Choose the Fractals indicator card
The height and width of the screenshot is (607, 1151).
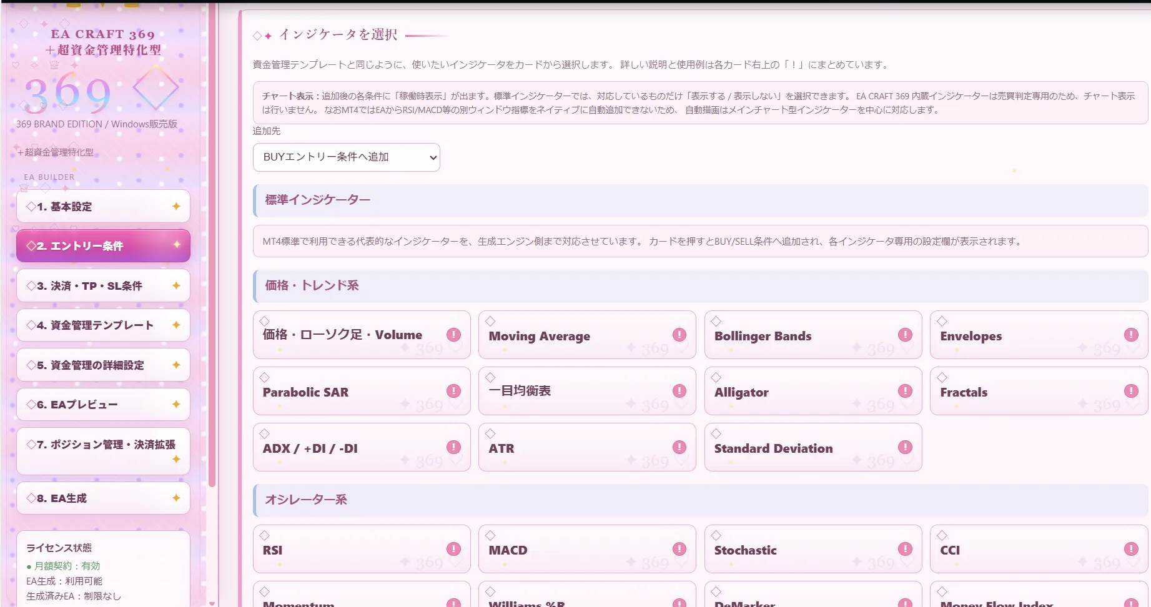pyautogui.click(x=1039, y=391)
